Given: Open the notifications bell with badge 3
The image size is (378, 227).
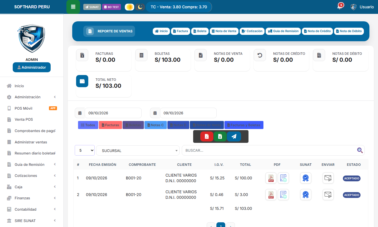Looking at the screenshot, I should tap(340, 7).
